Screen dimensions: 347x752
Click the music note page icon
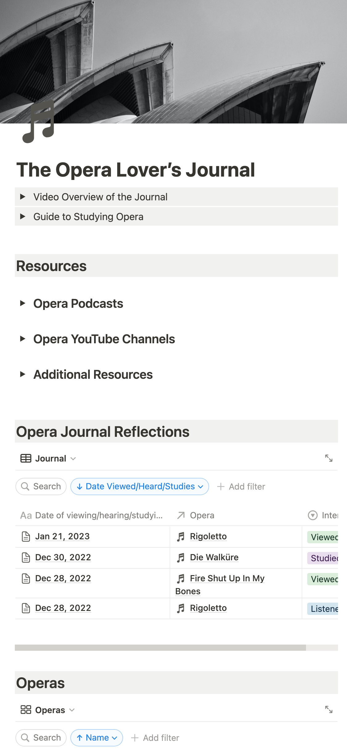coord(39,122)
